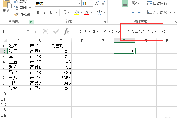Cancel the formula entry with the X
Viewport: 177px width, 118px height.
45,31
